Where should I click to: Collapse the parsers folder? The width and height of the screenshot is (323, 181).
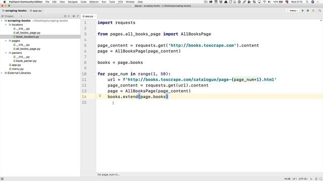[x=6, y=53]
